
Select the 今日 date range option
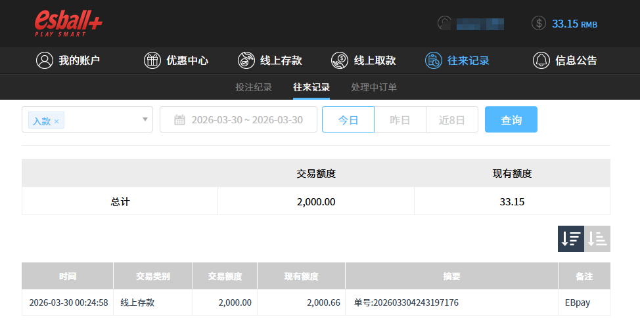348,119
